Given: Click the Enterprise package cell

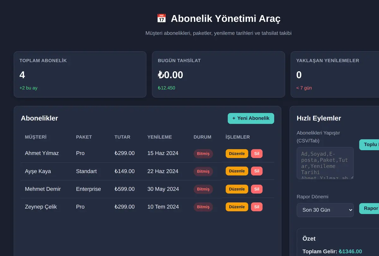Looking at the screenshot, I should [88, 189].
